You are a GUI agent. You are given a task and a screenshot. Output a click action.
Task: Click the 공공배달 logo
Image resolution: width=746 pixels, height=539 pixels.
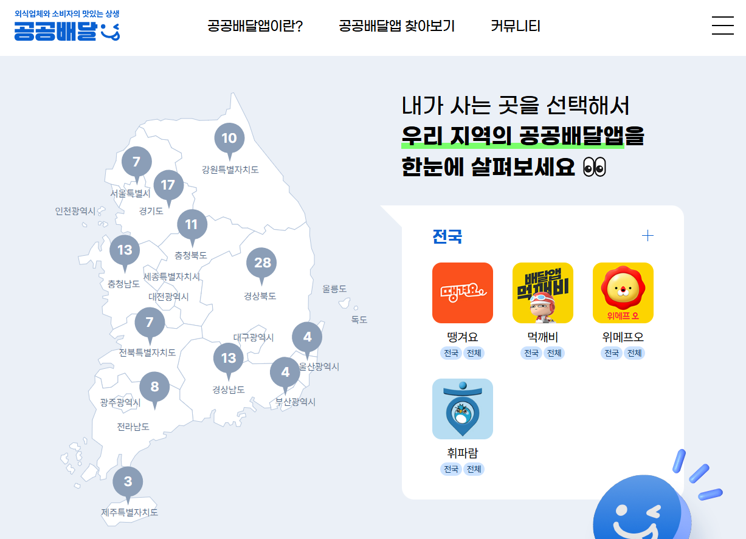[67, 26]
